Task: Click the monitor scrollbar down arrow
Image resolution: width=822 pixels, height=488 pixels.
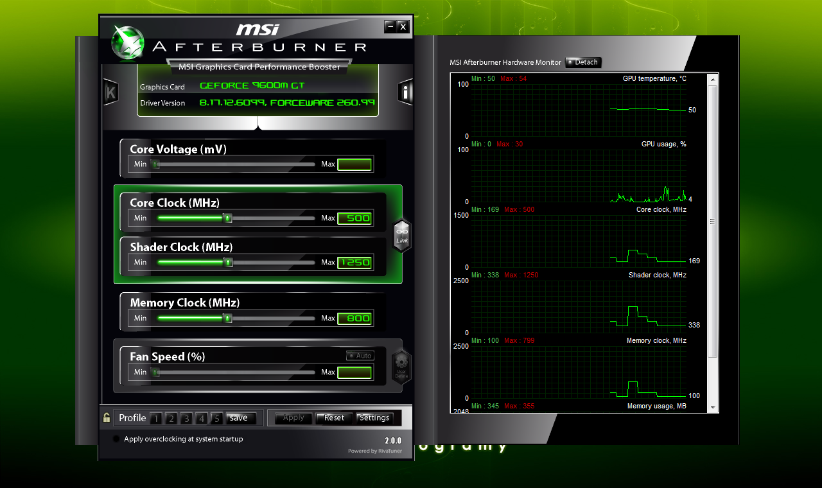Action: click(x=712, y=407)
